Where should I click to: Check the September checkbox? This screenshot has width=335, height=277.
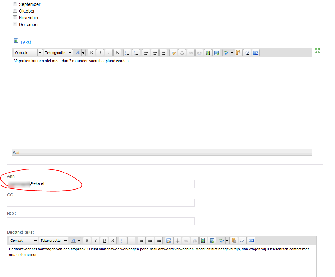15,4
